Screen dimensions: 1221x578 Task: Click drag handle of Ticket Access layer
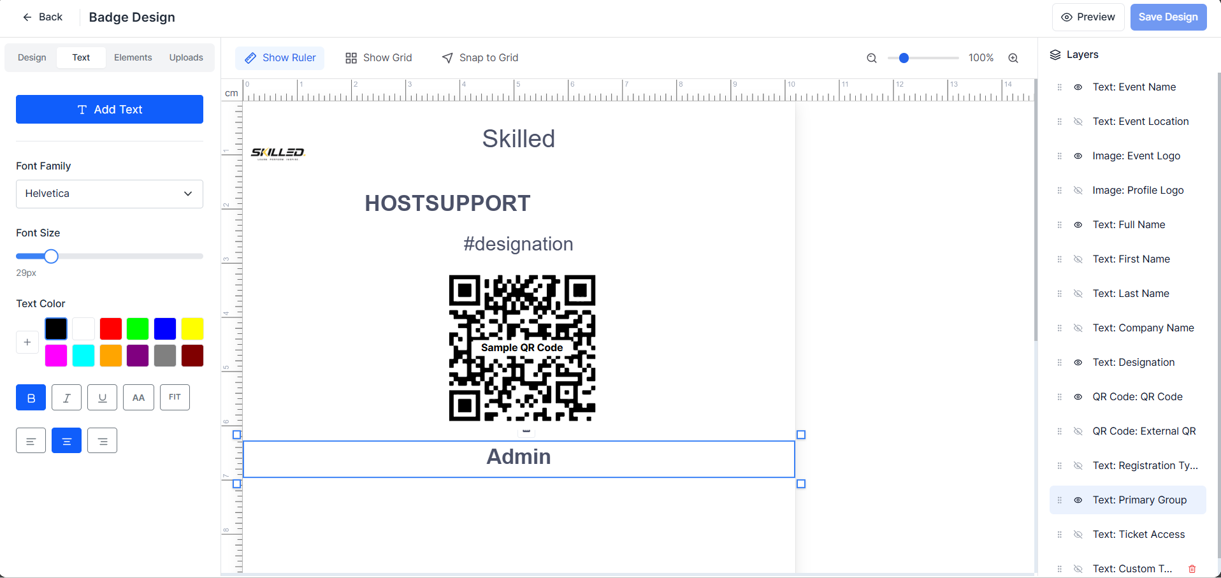click(x=1060, y=535)
